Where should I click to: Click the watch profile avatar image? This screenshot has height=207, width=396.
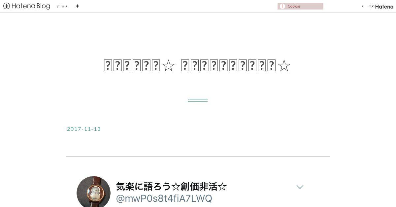pos(93,192)
